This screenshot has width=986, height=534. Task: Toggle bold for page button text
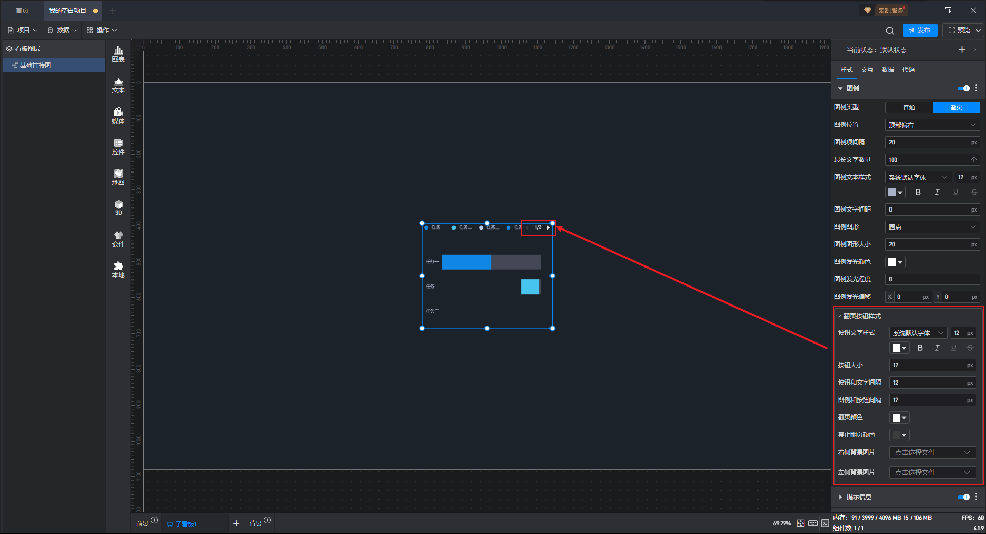[x=920, y=348]
